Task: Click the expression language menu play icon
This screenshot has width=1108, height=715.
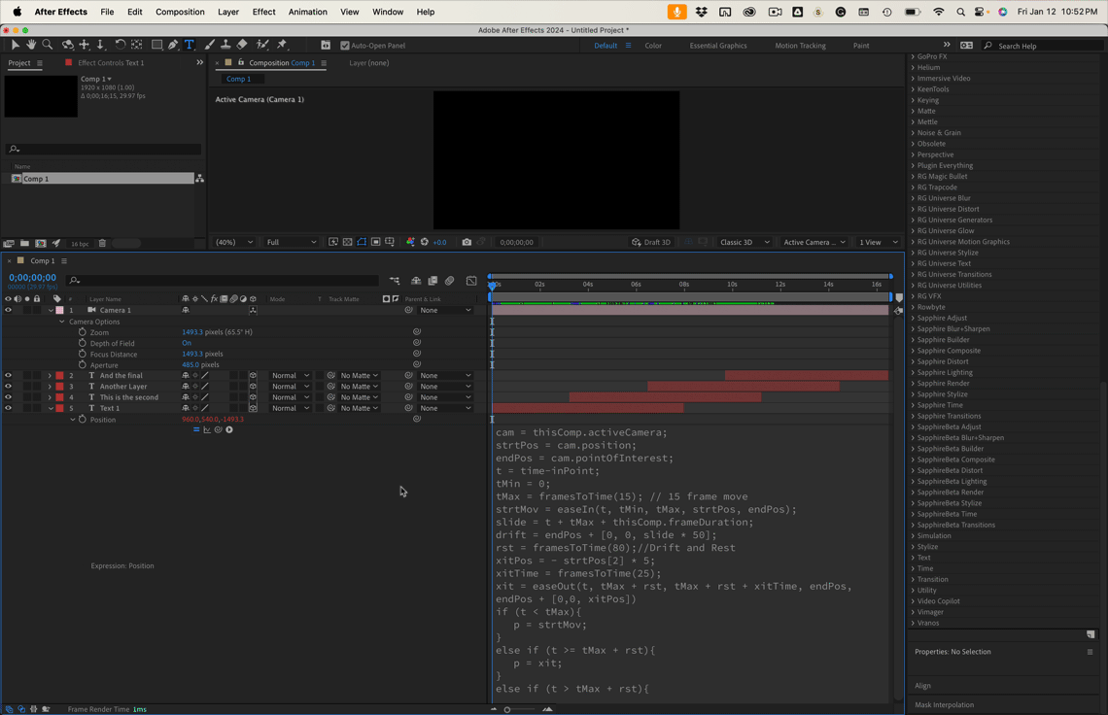Action: pyautogui.click(x=229, y=429)
